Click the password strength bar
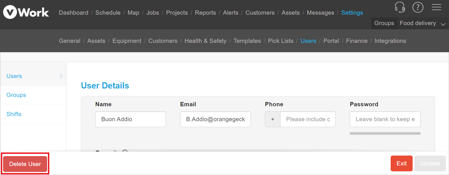449x175 pixels. pyautogui.click(x=385, y=133)
